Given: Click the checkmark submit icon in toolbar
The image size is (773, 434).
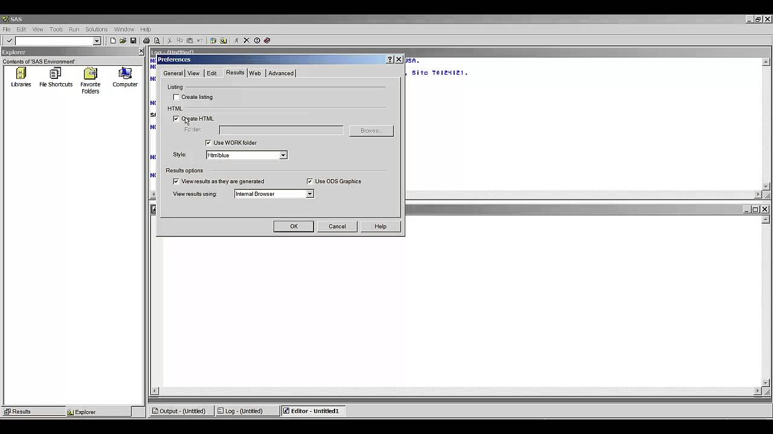Looking at the screenshot, I should 9,40.
